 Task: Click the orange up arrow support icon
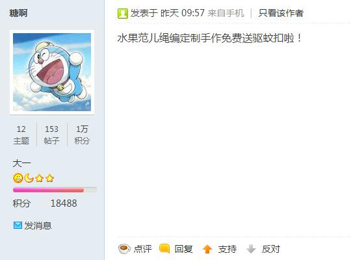coord(207,249)
